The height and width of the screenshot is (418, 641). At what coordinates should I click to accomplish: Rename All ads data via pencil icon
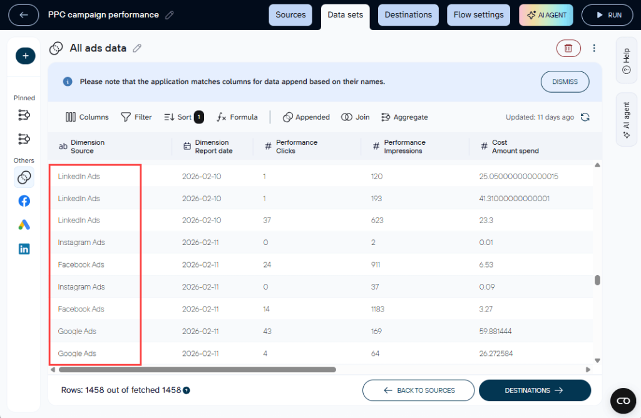[137, 48]
